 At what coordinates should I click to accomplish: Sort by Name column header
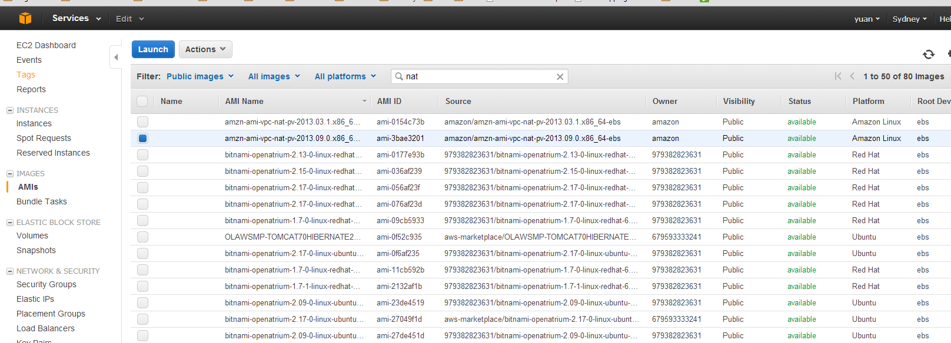pyautogui.click(x=171, y=101)
